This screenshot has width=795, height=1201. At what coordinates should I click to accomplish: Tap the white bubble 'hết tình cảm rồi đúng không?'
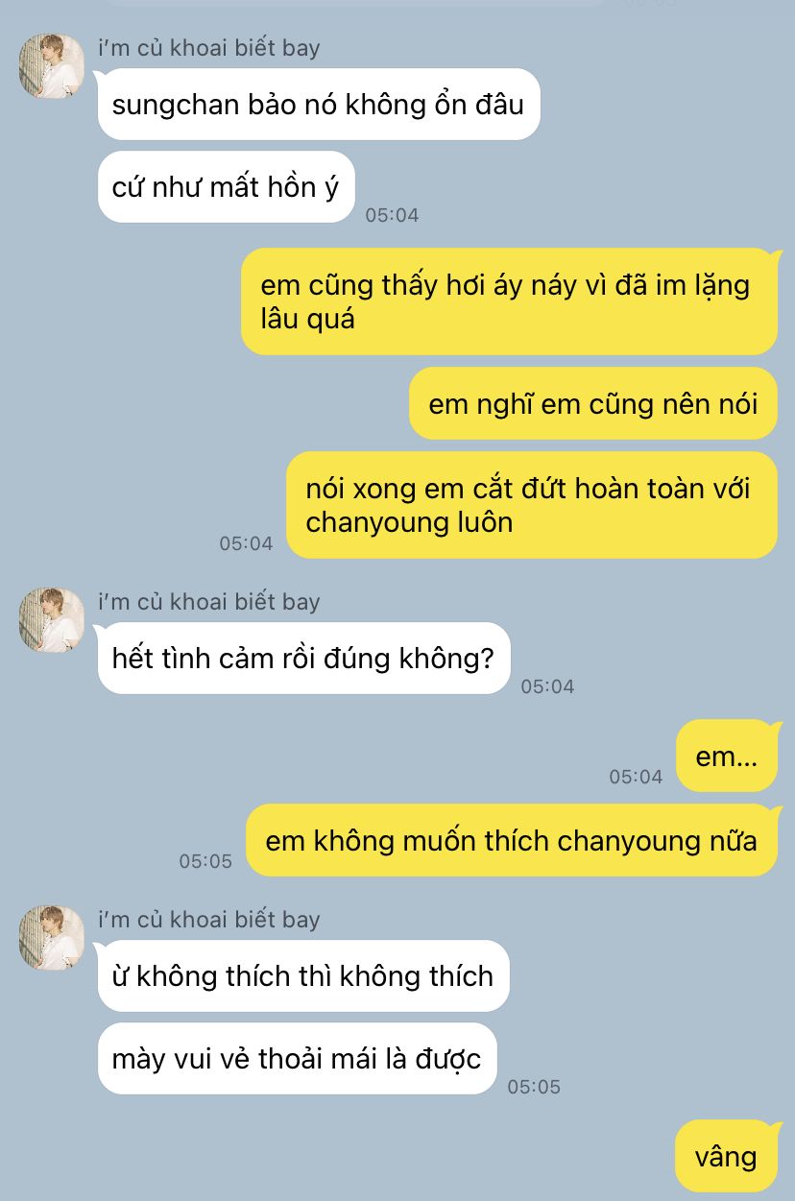(303, 659)
